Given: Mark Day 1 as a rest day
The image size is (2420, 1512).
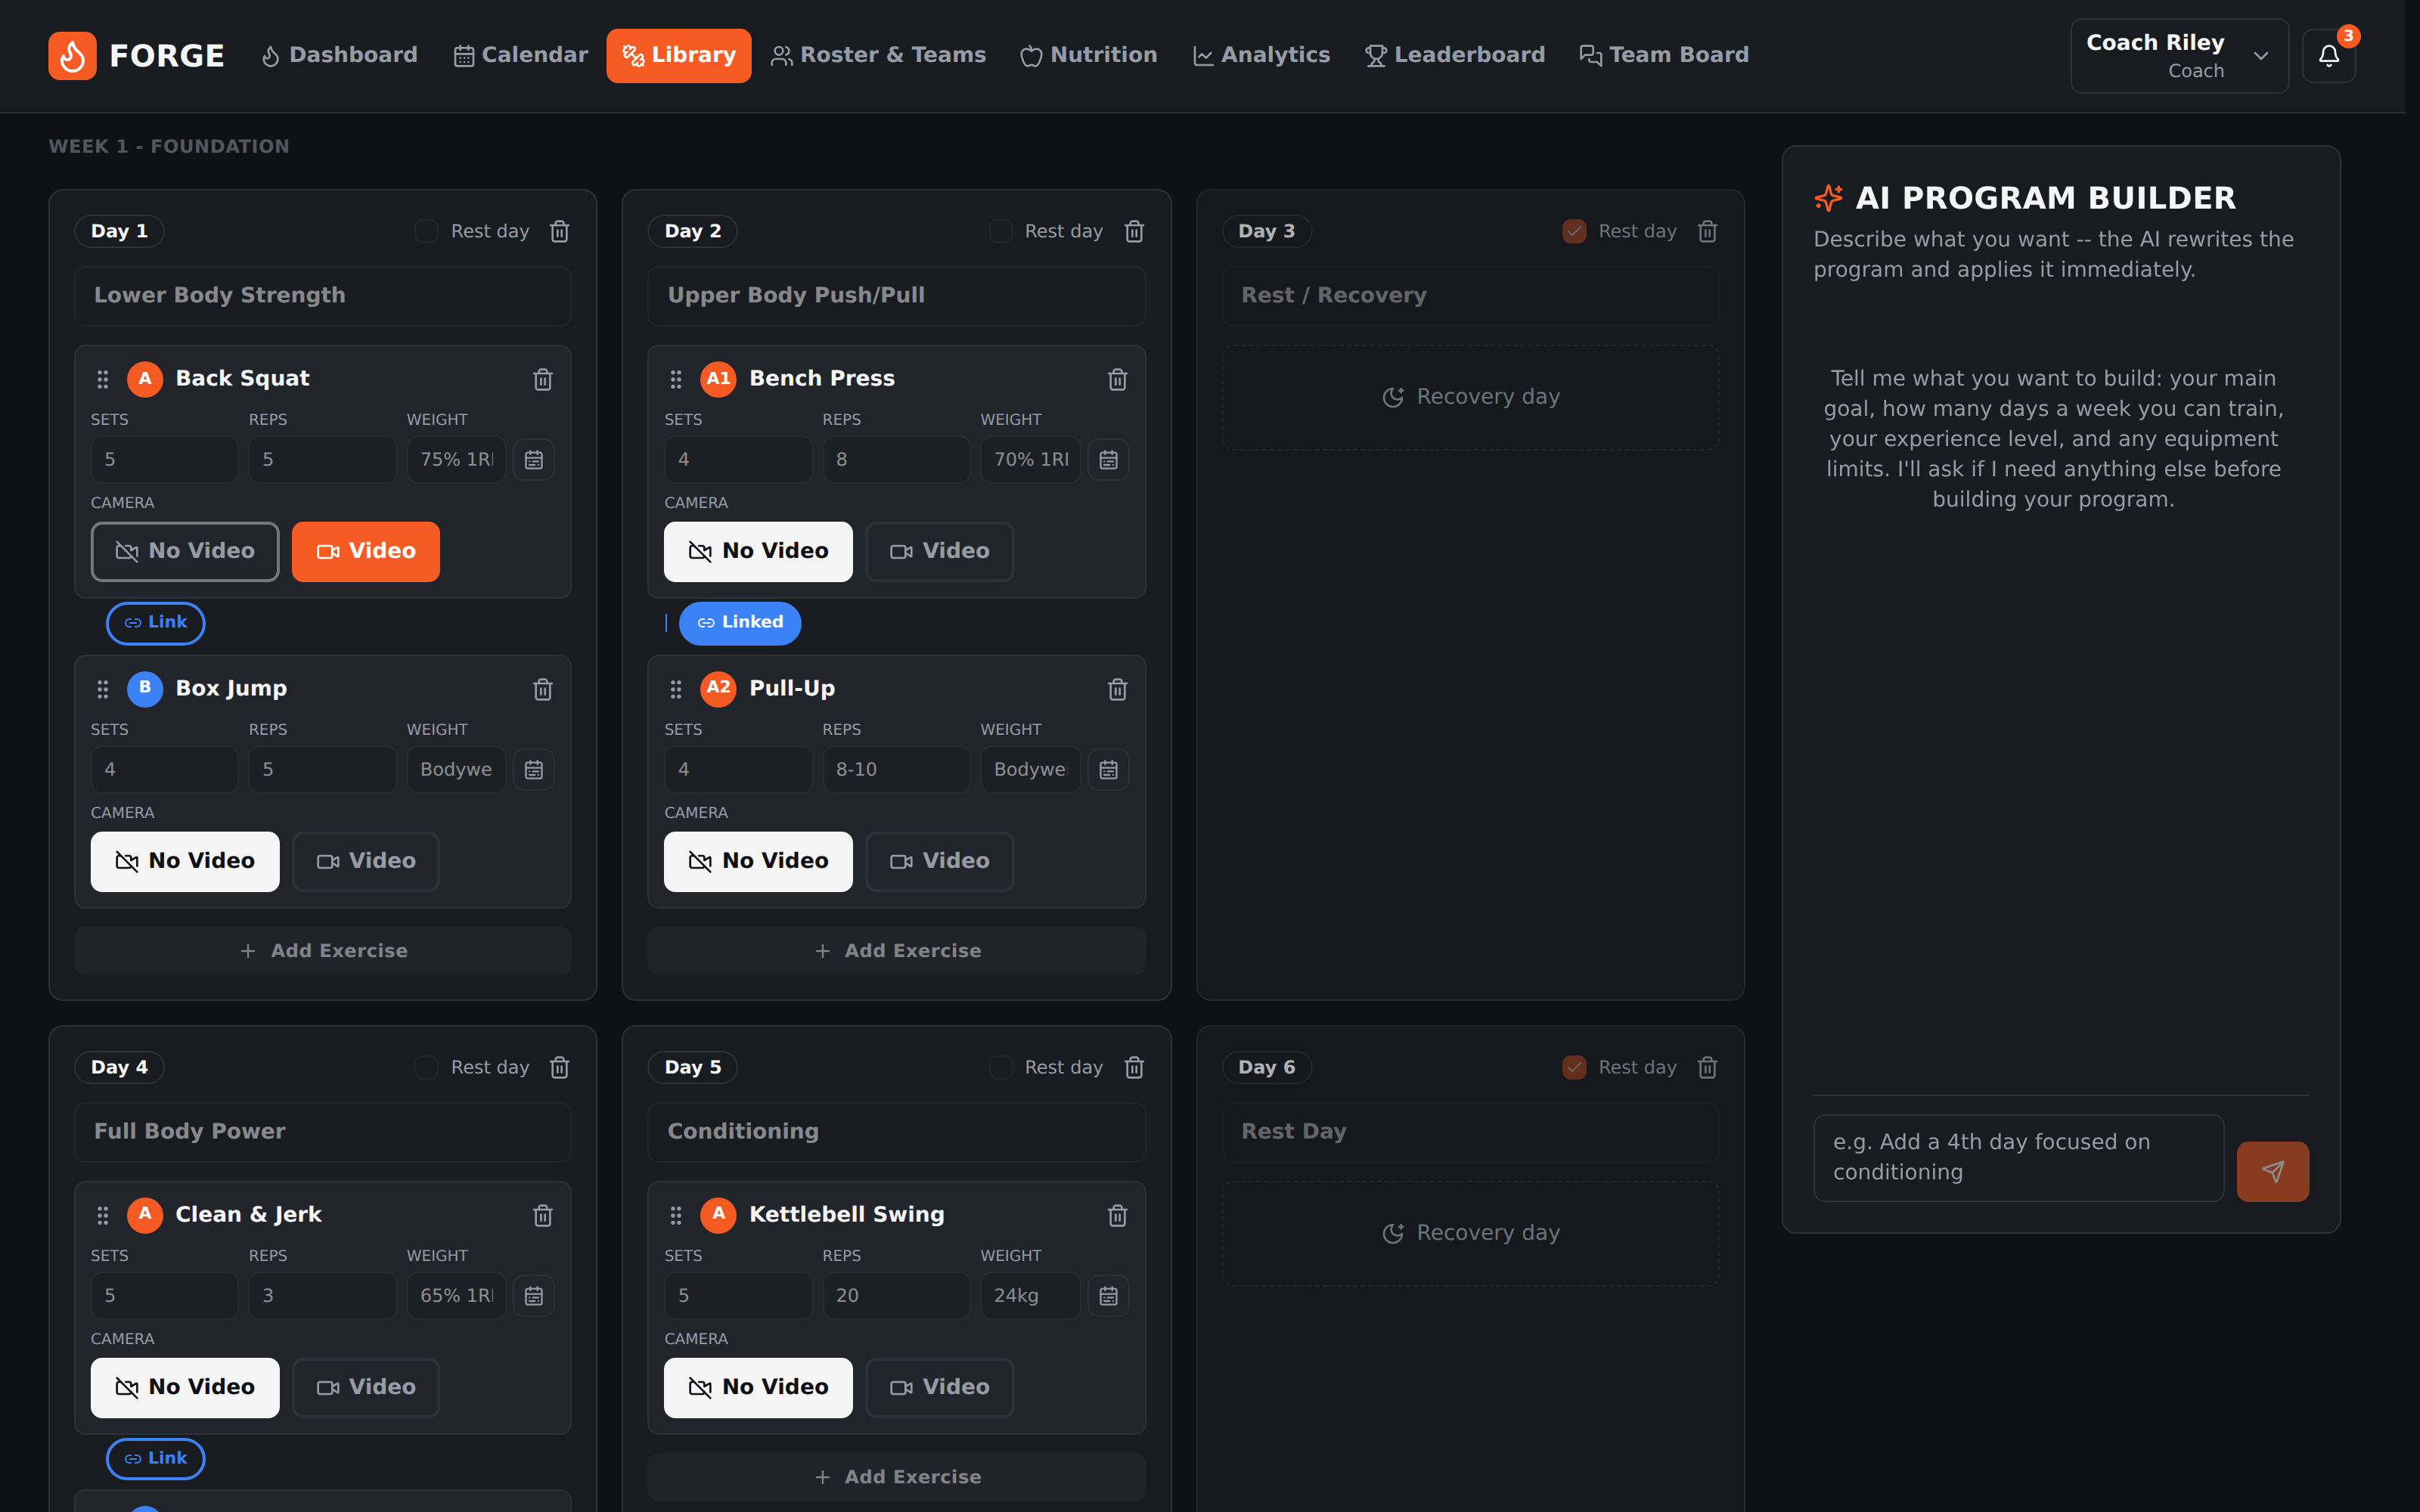Looking at the screenshot, I should [x=427, y=231].
